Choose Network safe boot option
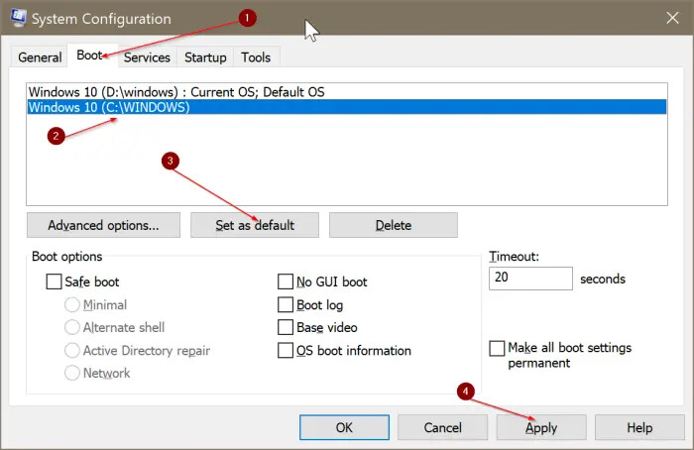Image resolution: width=694 pixels, height=450 pixels. point(72,373)
